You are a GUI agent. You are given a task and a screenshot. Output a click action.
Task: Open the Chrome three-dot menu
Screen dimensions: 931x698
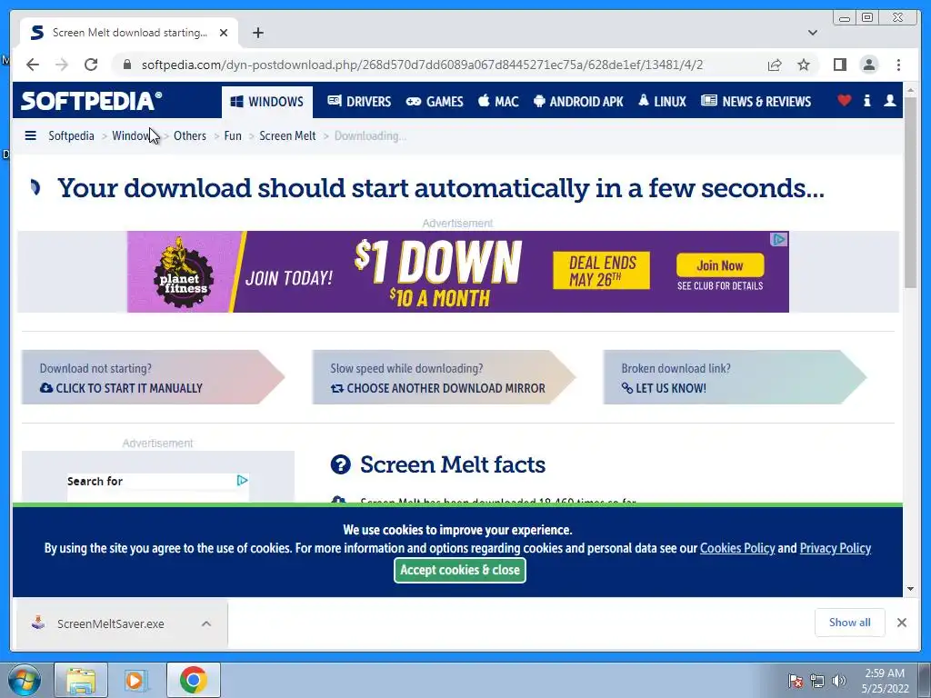tap(898, 65)
